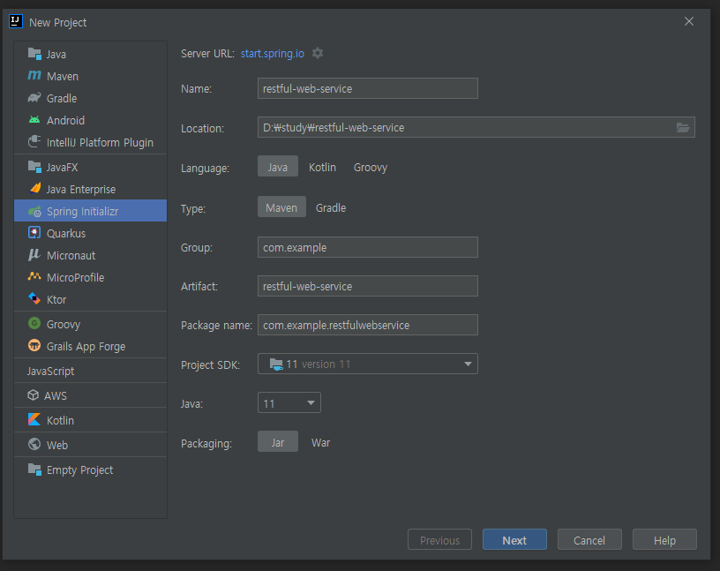Click the Empty Project folder icon
Viewport: 720px width, 571px height.
[x=34, y=470]
